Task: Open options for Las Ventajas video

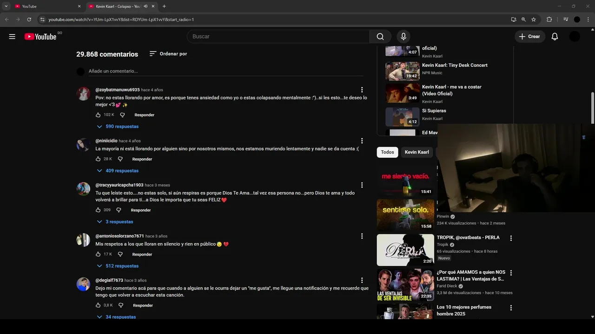Action: pos(511,273)
